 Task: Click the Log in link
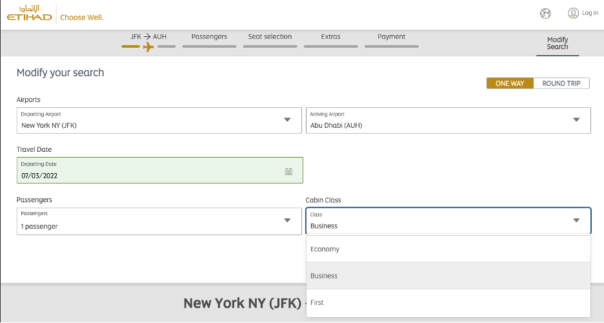click(590, 13)
